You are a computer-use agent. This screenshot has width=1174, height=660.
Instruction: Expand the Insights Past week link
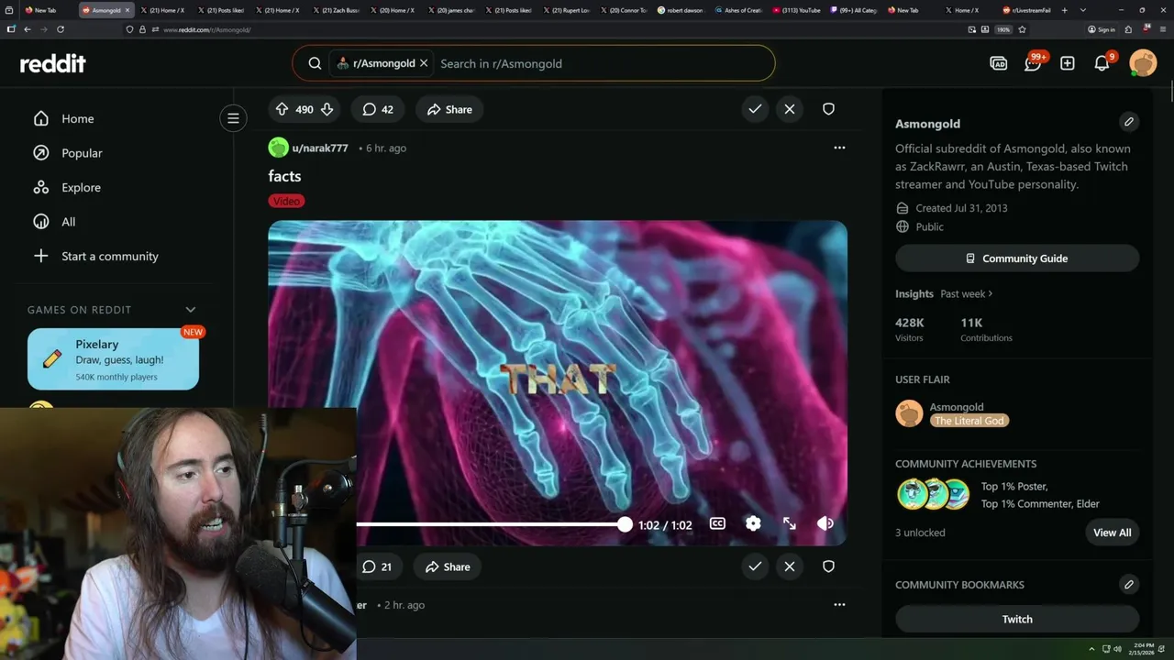coord(966,293)
